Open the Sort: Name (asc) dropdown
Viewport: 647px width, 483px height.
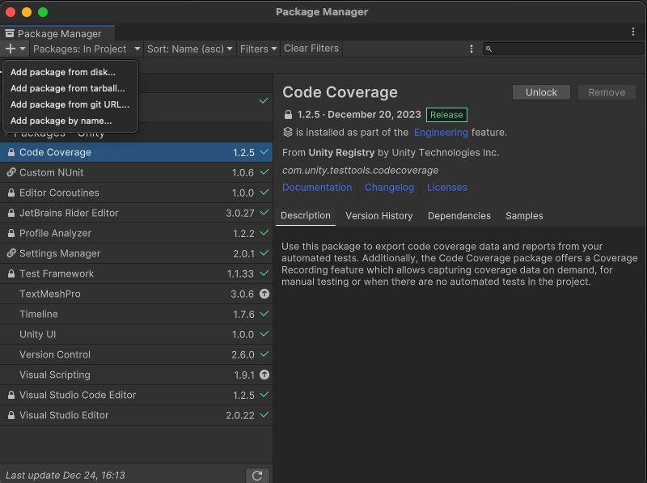pos(190,49)
